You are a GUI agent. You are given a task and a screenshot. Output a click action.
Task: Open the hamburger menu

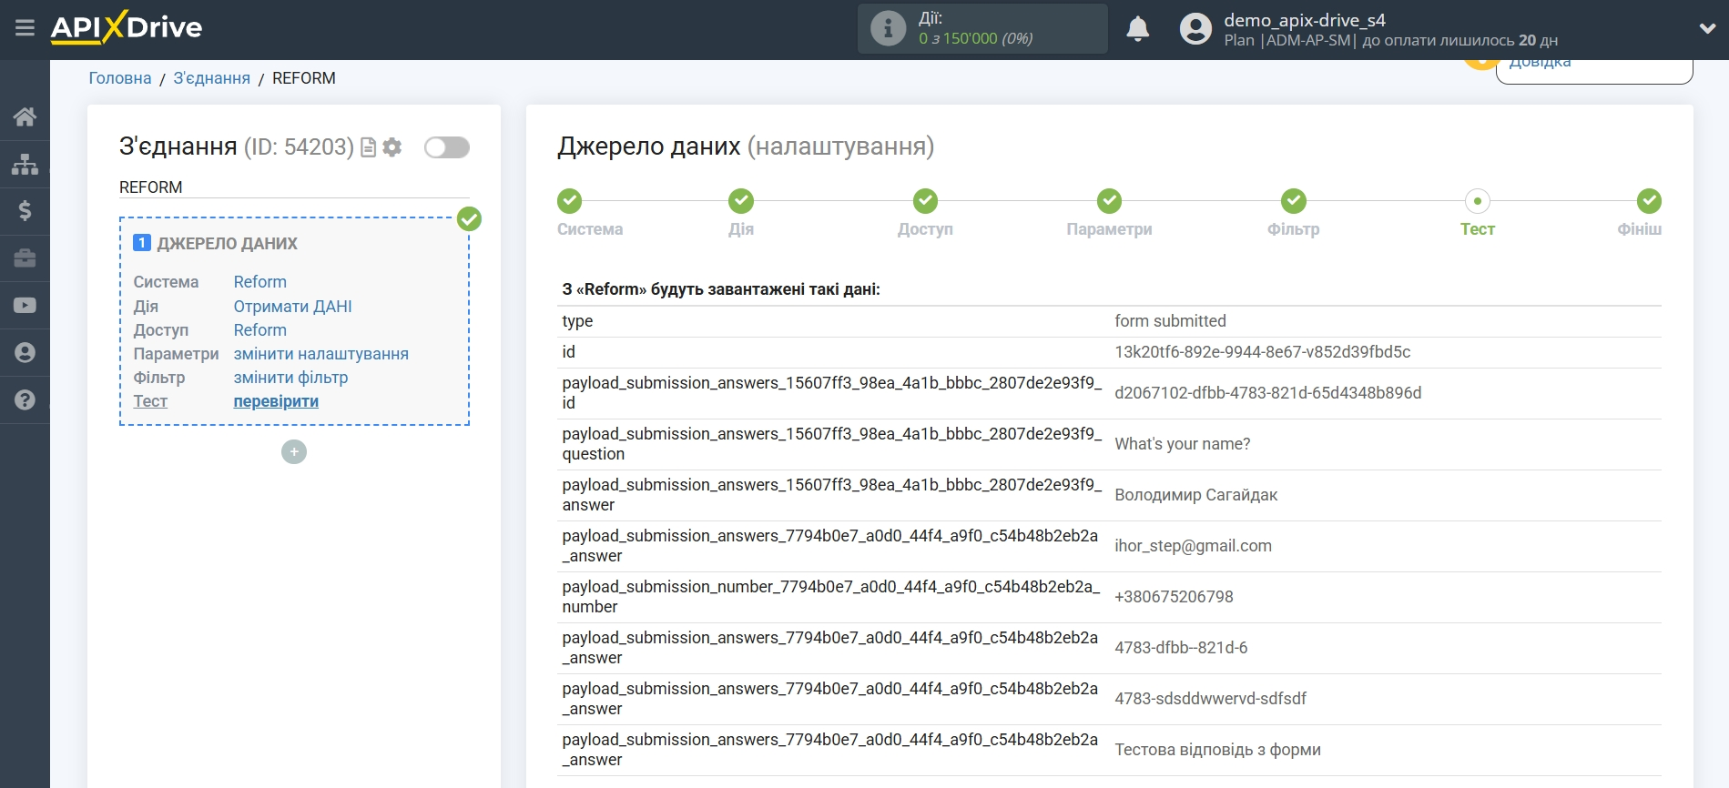[25, 28]
